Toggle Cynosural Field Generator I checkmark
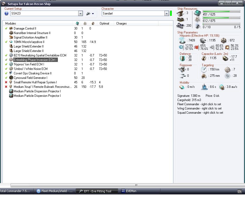The width and height of the screenshot is (245, 201). click(x=6, y=78)
